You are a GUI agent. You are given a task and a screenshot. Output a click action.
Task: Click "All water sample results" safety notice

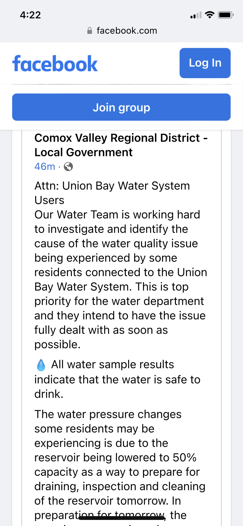click(113, 365)
